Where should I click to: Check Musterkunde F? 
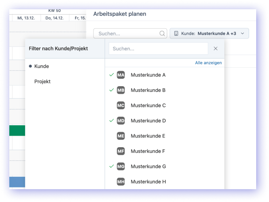(165, 151)
